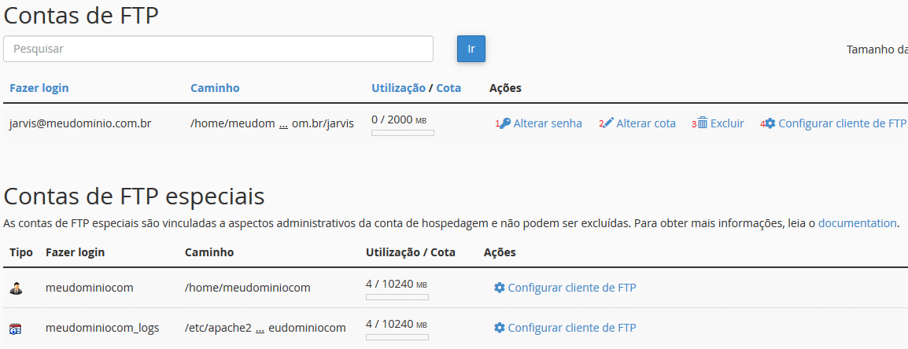Viewport: 908px width, 349px height.
Task: Expand truncated path ellipsis for meudominiocom_logs
Action: coord(260,329)
